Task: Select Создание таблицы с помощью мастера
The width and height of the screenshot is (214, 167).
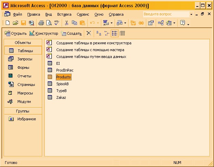Action: point(90,50)
